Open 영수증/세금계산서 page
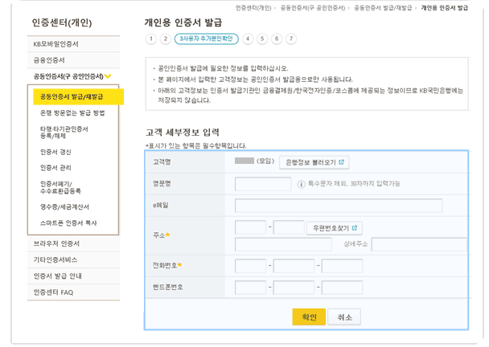489x347 pixels. point(64,206)
